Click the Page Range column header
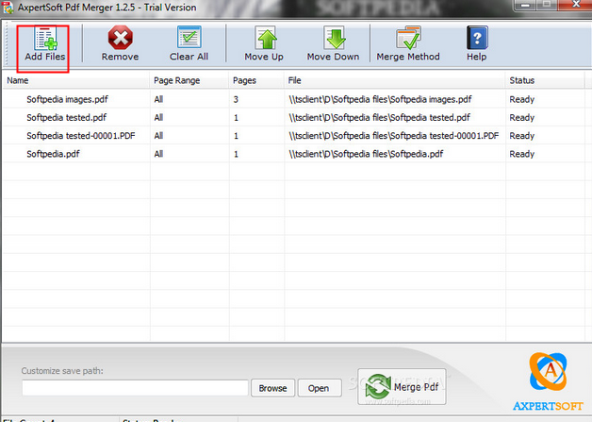 click(189, 80)
